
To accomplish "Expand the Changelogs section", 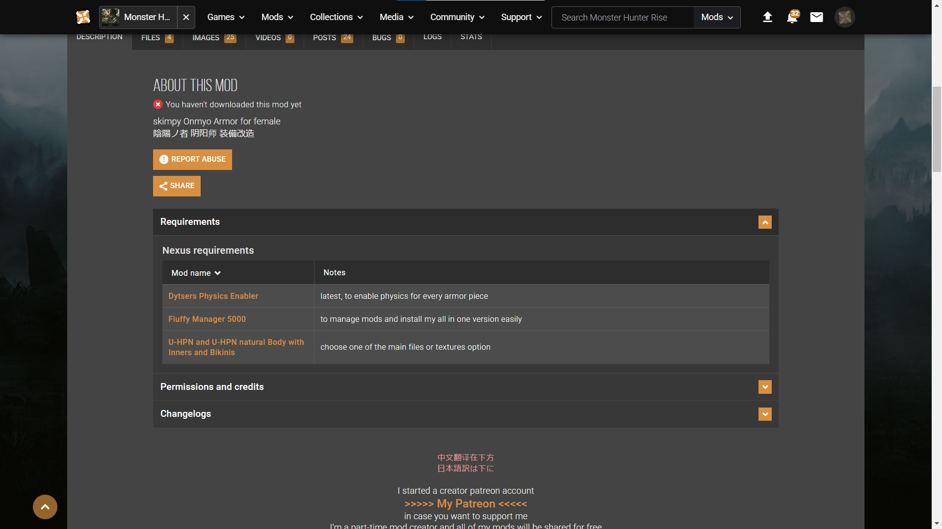I will click(x=765, y=414).
